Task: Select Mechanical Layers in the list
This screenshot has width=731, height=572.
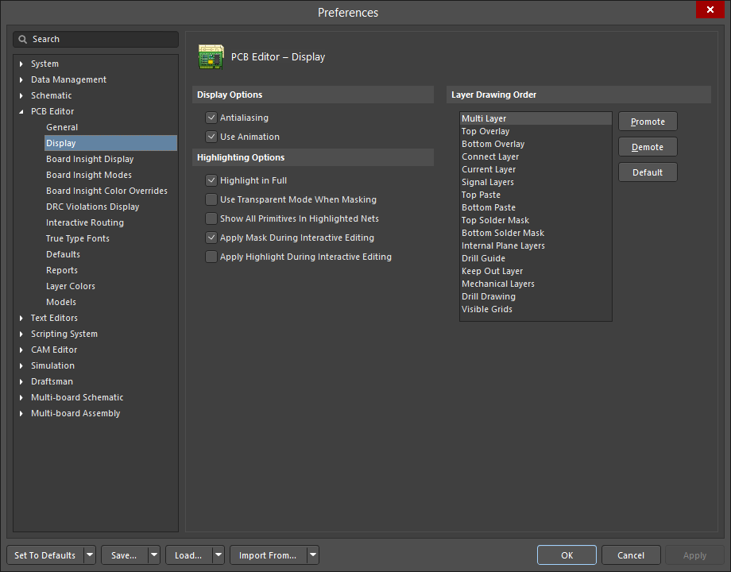Action: (536, 284)
